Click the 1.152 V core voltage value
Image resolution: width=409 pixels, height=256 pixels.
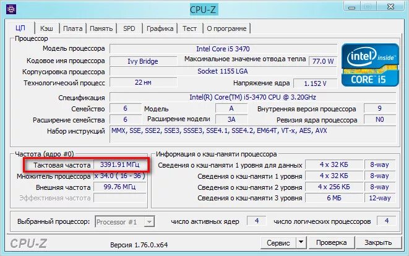(x=315, y=83)
